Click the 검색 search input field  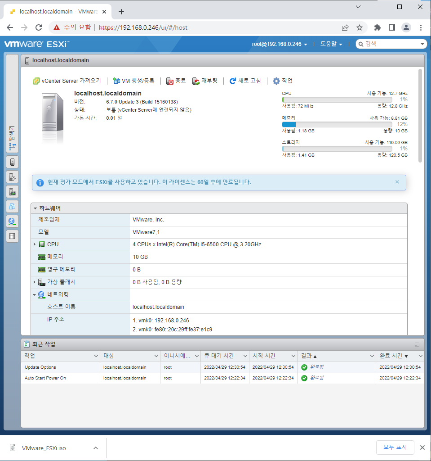coord(391,44)
